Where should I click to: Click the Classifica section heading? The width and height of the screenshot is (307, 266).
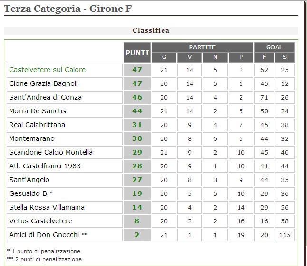point(151,30)
